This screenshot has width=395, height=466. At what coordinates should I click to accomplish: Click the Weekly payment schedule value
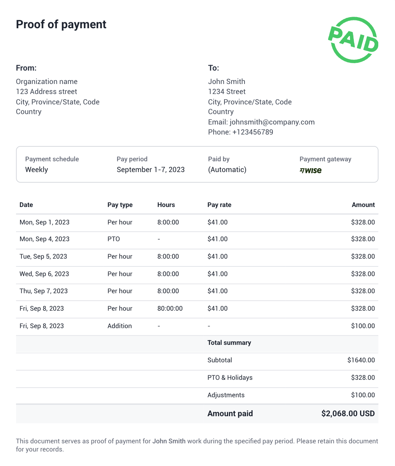click(36, 169)
